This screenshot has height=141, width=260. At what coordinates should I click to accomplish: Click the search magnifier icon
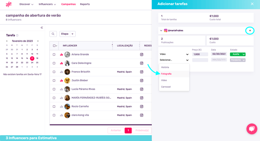53,34
